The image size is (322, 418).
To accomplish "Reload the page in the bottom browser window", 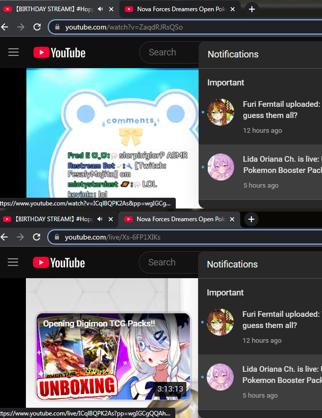I will (x=37, y=237).
